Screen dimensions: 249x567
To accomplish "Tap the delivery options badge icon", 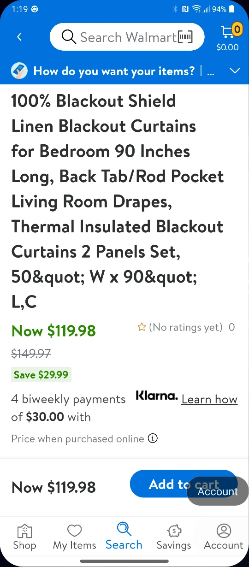I will (x=19, y=71).
